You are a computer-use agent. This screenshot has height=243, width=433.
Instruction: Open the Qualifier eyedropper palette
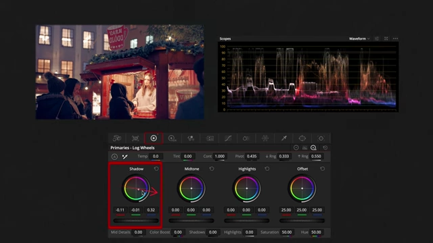[x=284, y=138]
